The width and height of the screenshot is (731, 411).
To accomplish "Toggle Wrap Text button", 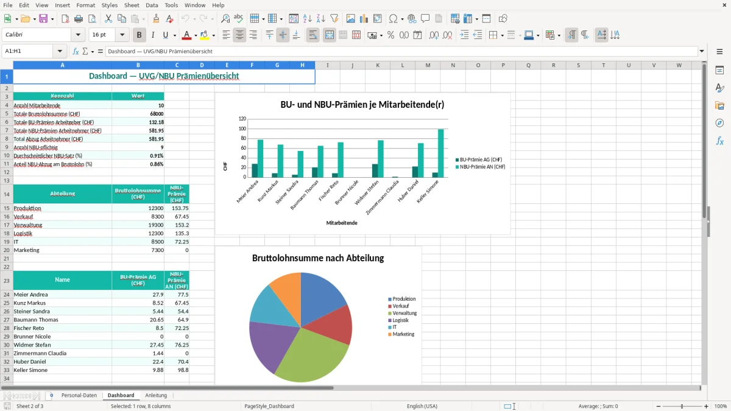I will pyautogui.click(x=313, y=35).
